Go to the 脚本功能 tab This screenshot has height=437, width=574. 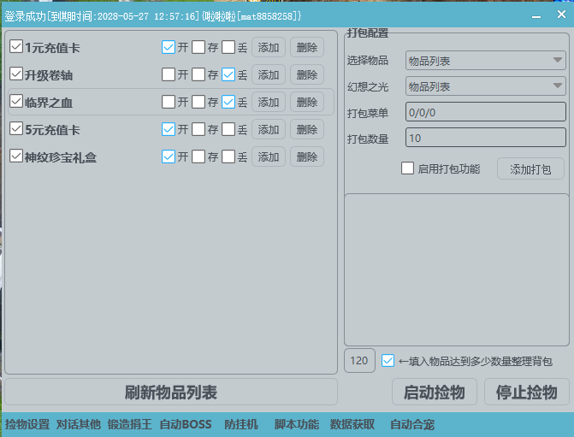pos(296,424)
